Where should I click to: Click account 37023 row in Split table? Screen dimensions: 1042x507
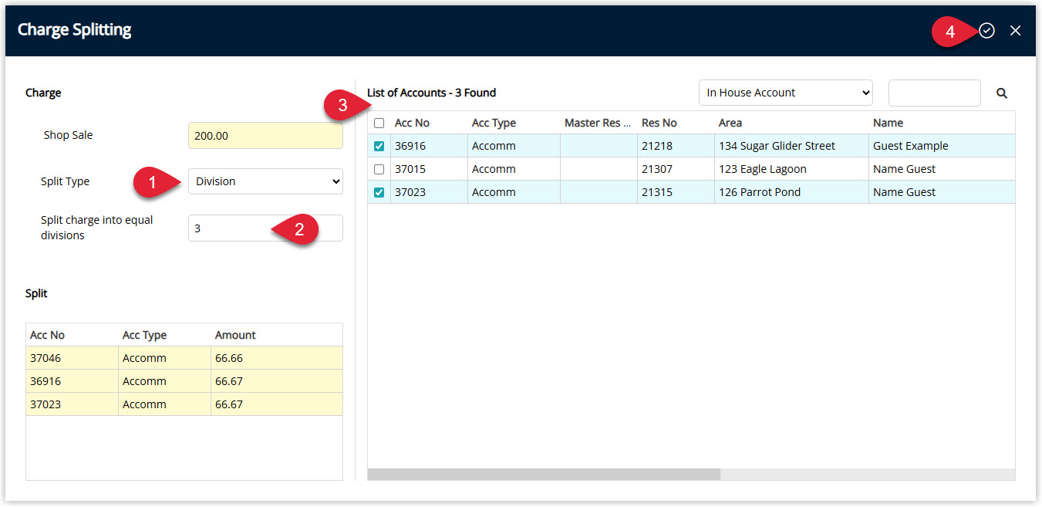click(x=184, y=404)
